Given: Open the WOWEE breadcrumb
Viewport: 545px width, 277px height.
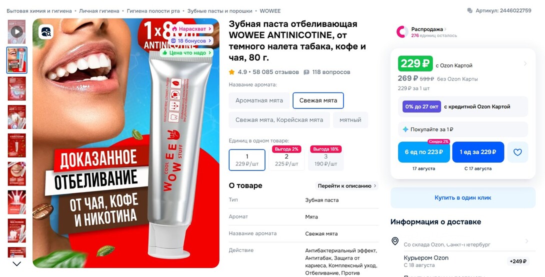Looking at the screenshot, I should click(270, 11).
